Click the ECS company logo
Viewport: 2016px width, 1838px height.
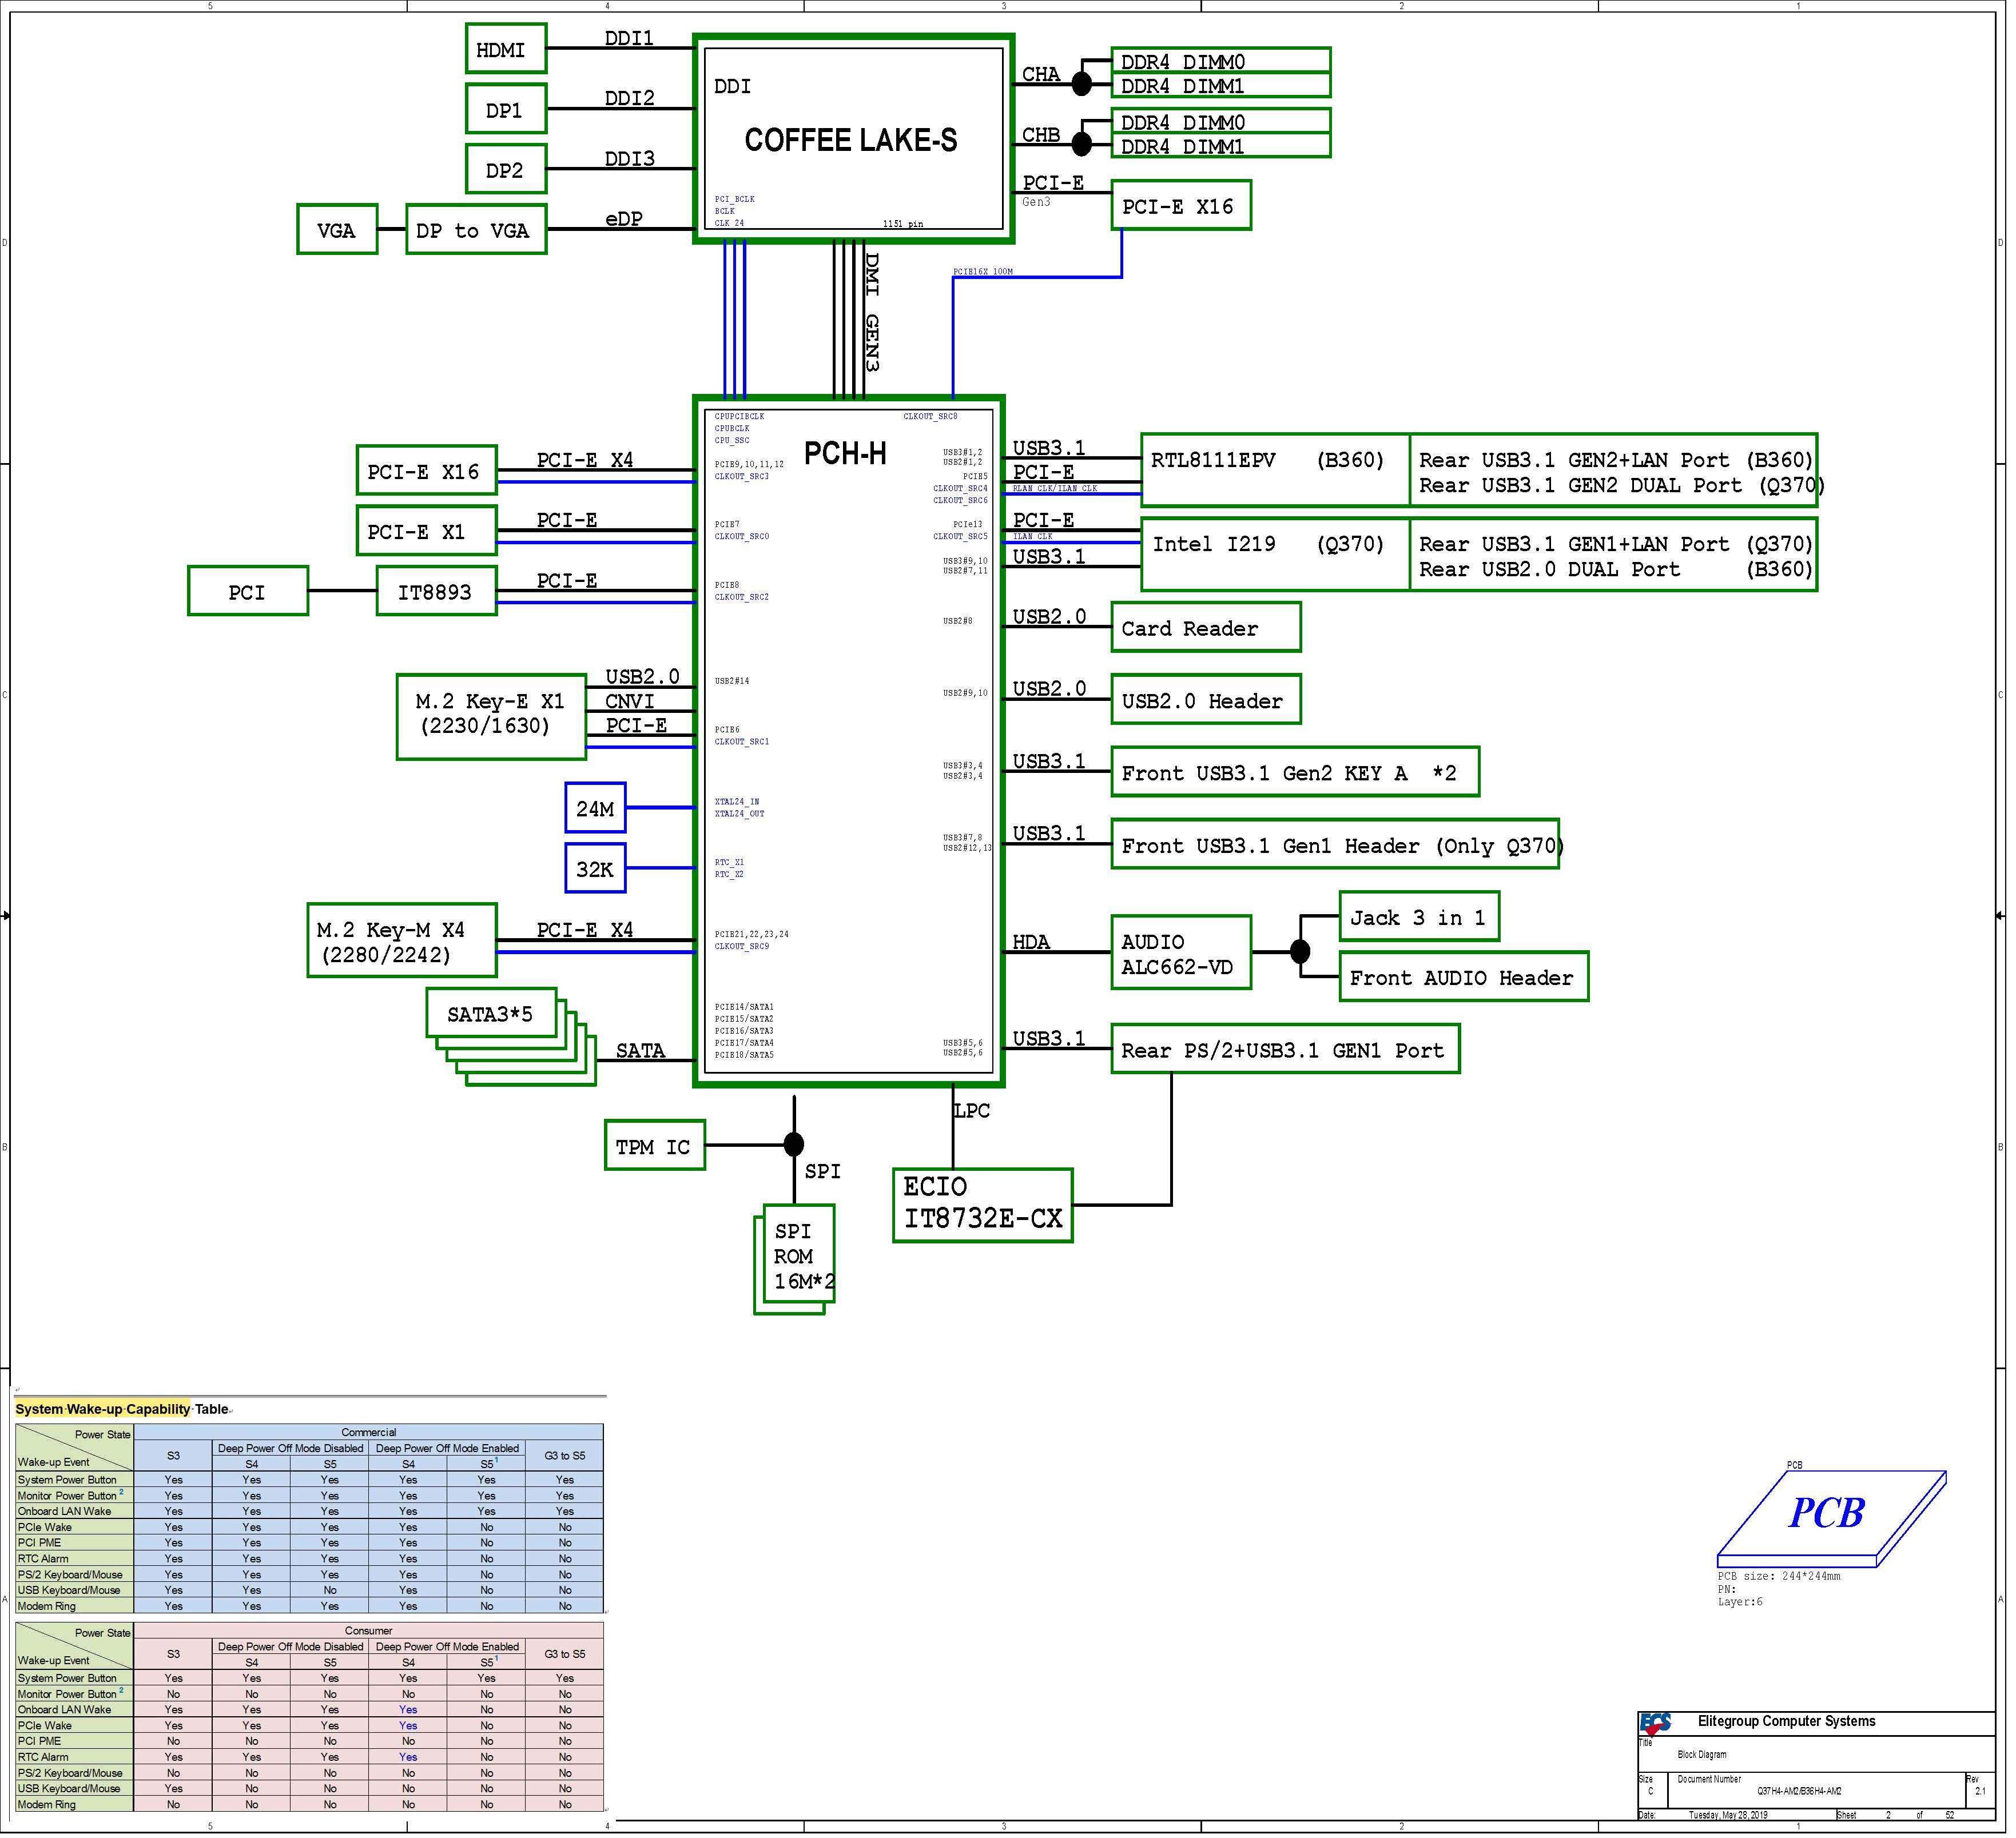1655,1723
